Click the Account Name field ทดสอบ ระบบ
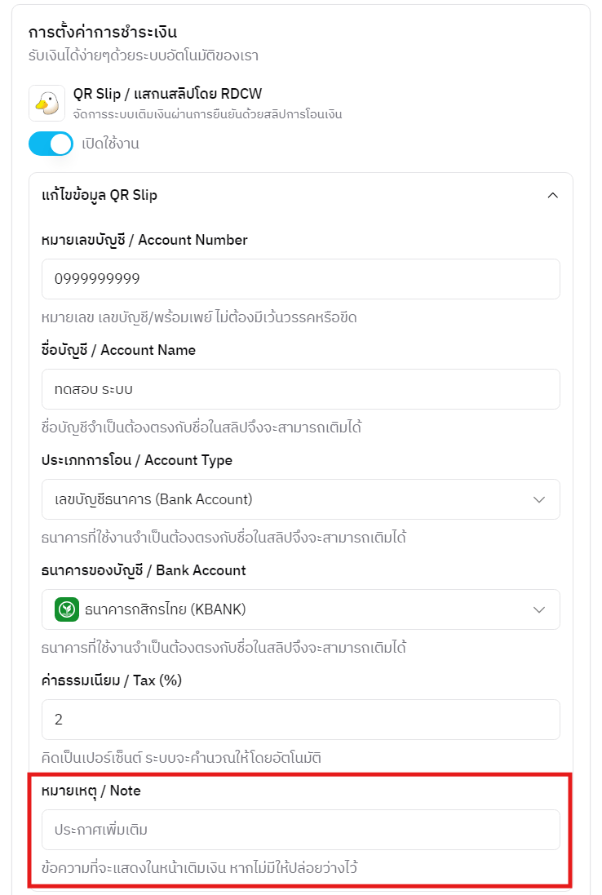602x895 pixels. (x=300, y=389)
